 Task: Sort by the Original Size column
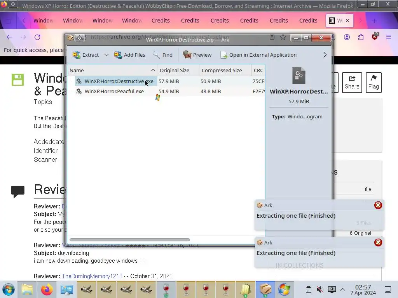pos(178,71)
